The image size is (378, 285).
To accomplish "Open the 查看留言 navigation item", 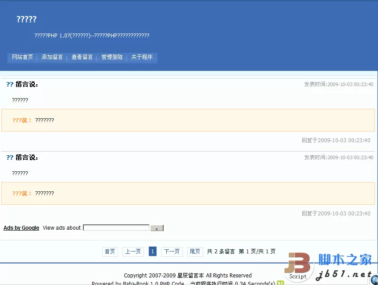I will click(82, 57).
